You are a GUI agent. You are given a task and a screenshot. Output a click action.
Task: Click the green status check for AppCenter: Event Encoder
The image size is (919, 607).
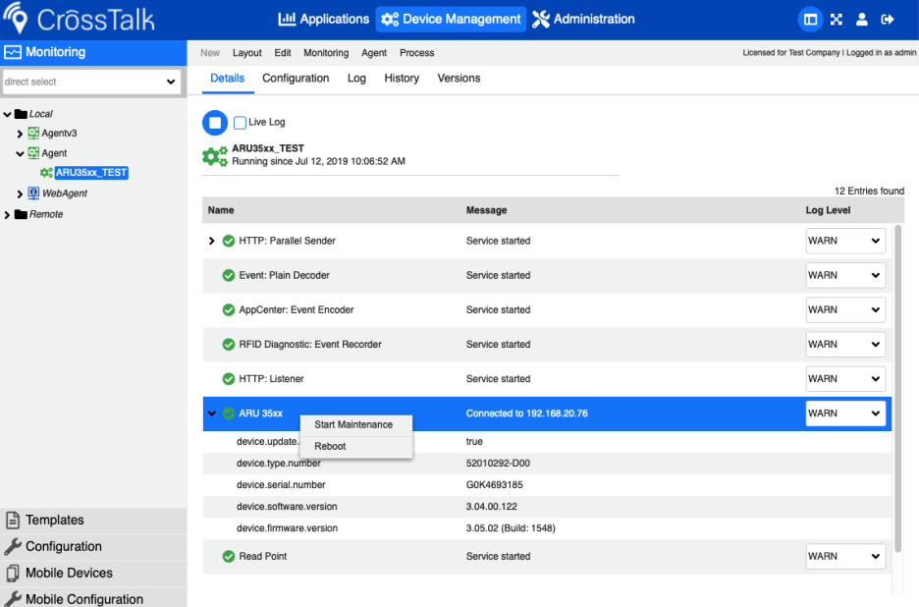point(229,310)
